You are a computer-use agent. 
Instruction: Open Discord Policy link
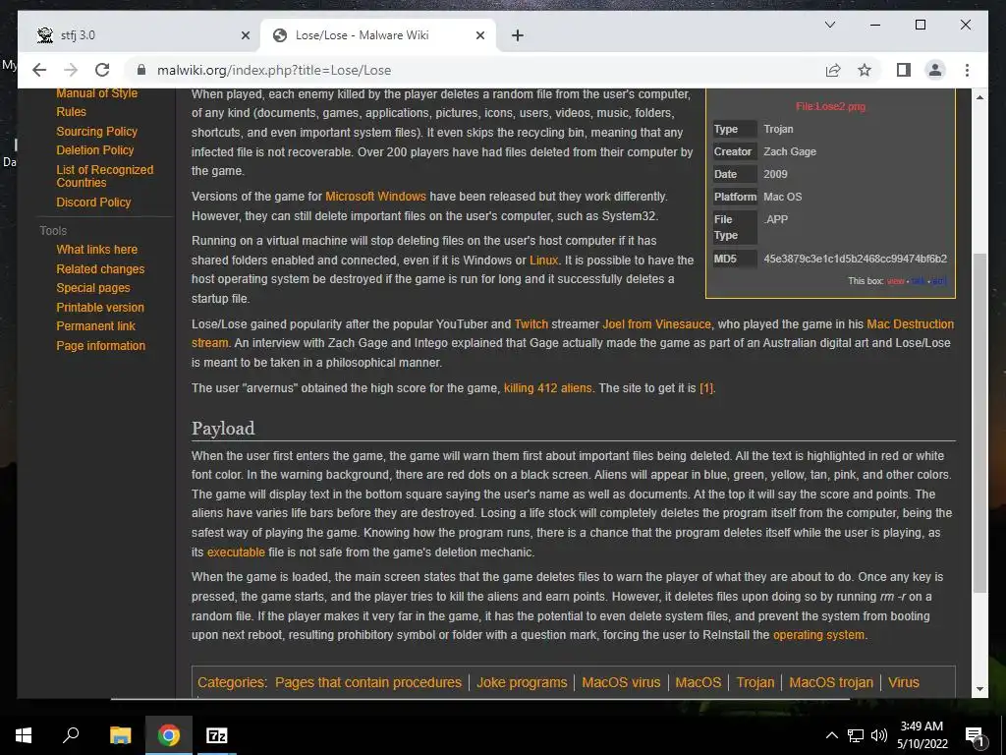[x=93, y=203]
